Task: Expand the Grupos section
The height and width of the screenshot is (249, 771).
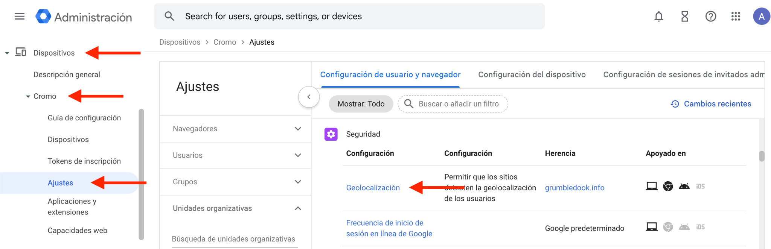Action: 297,182
